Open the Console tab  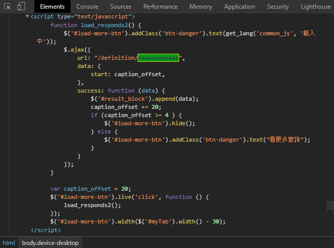pyautogui.click(x=87, y=7)
